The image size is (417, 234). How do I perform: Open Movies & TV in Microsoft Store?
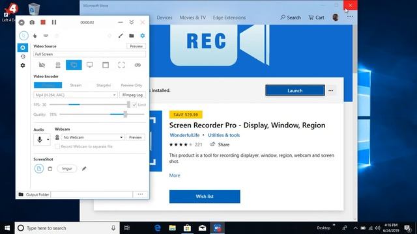click(x=193, y=18)
